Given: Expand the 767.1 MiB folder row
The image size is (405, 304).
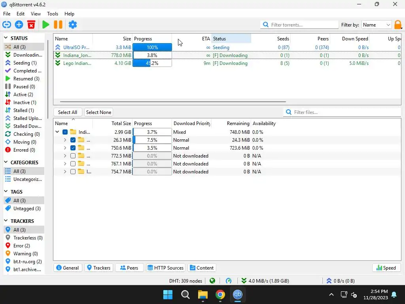Looking at the screenshot, I should pyautogui.click(x=65, y=164).
